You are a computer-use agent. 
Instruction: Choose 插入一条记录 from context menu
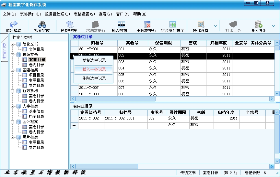(94, 69)
